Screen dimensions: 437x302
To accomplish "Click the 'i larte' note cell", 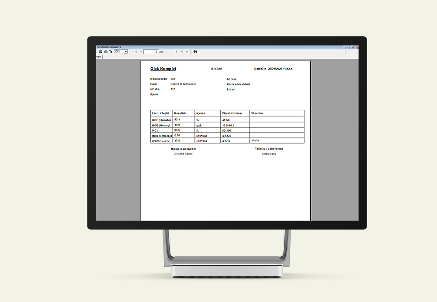I will tap(256, 140).
